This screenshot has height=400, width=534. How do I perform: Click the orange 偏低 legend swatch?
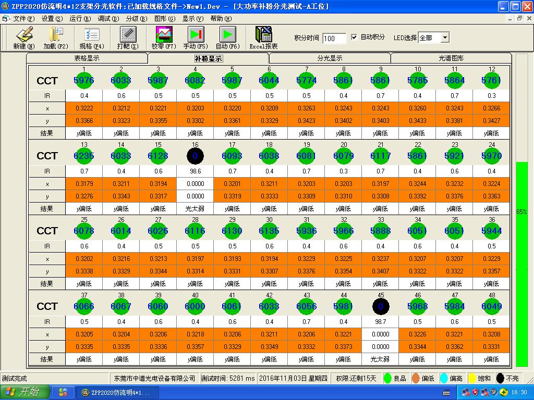click(416, 378)
